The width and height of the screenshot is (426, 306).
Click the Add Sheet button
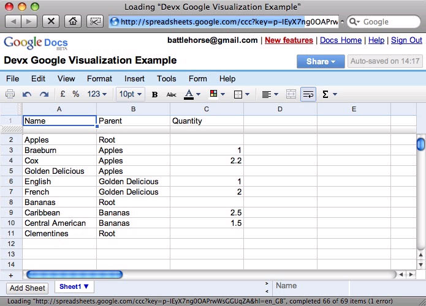pos(27,288)
